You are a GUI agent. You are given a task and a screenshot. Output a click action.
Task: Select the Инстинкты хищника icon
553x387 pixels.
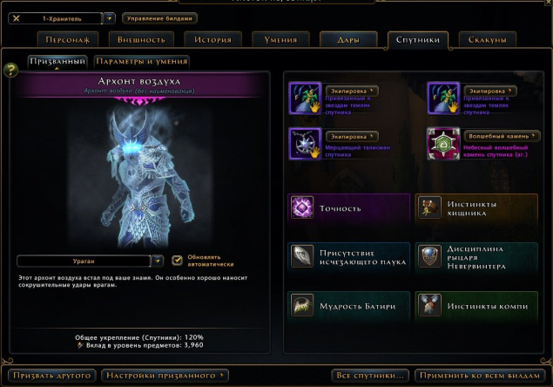click(429, 207)
